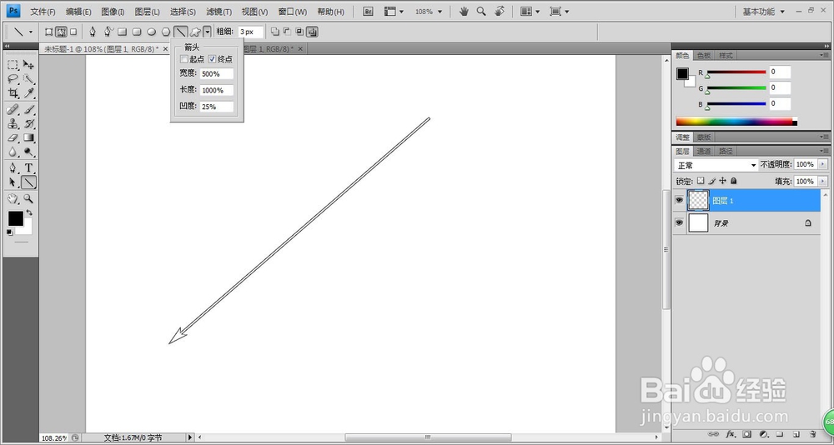Open the 不透明度 opacity slider arrow
The image size is (834, 445).
tap(823, 165)
